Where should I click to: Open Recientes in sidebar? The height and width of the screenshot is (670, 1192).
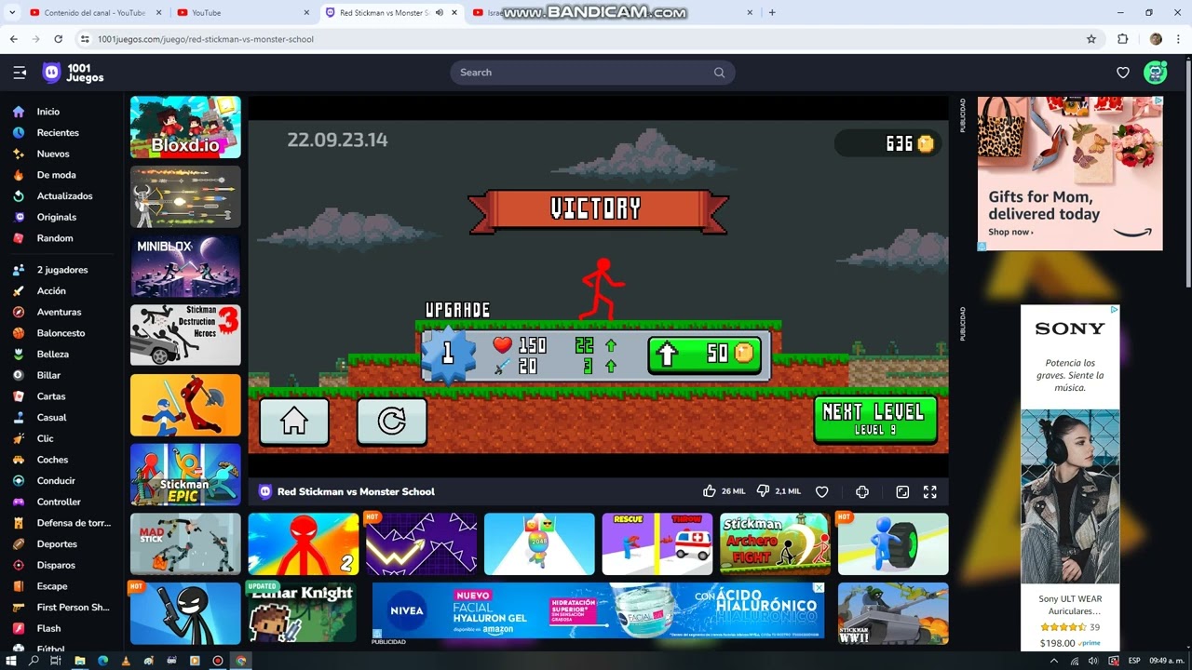click(60, 133)
